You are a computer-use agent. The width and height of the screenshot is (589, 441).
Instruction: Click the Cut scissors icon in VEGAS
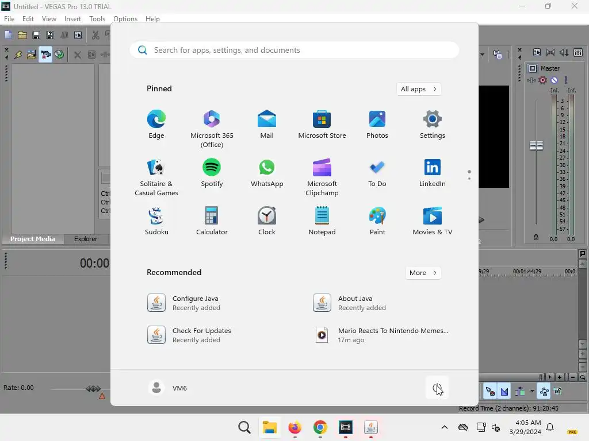[95, 35]
